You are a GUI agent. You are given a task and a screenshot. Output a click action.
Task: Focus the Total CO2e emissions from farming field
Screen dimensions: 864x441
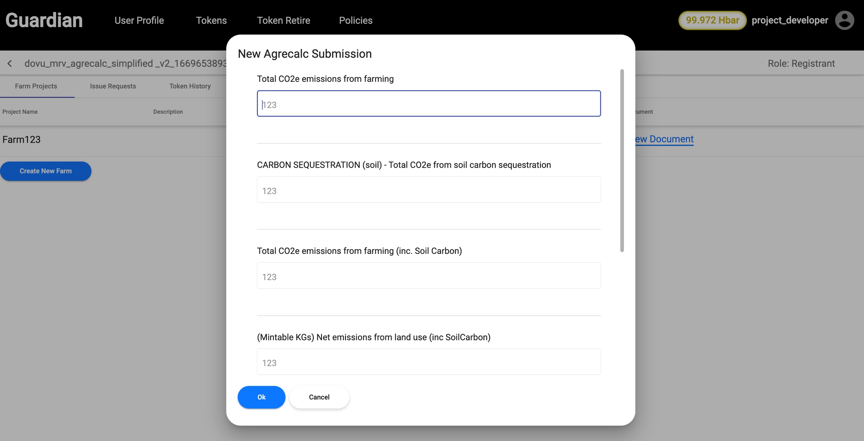(x=429, y=104)
